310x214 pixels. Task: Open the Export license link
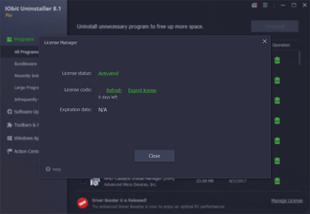click(x=142, y=90)
